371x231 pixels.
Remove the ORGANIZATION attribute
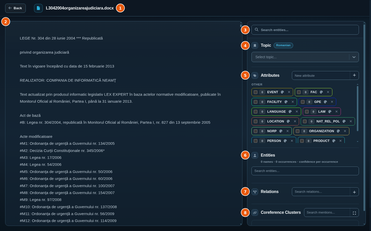tap(345, 131)
